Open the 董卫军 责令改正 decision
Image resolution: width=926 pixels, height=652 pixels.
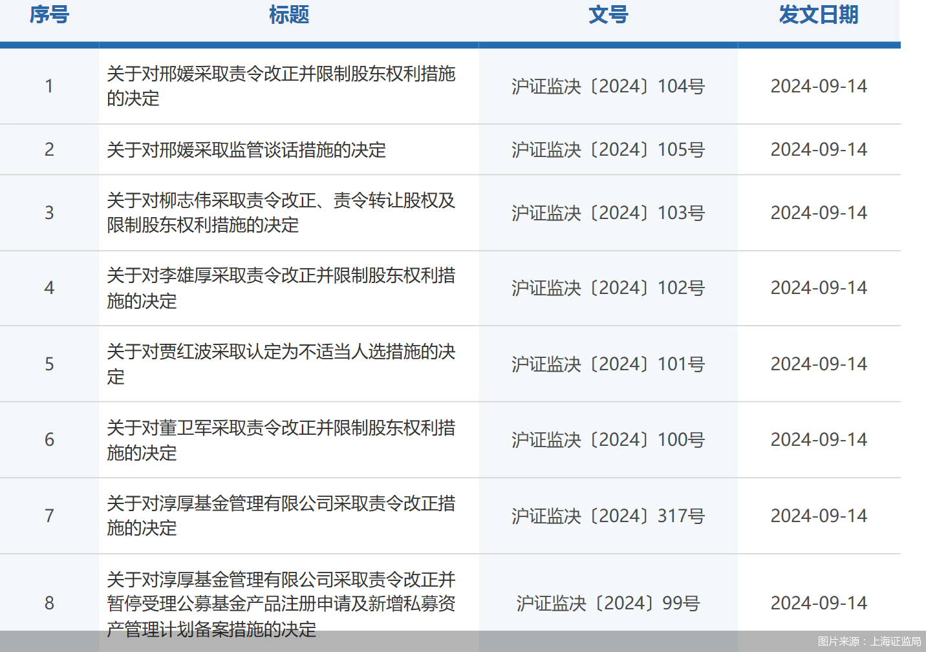(281, 440)
